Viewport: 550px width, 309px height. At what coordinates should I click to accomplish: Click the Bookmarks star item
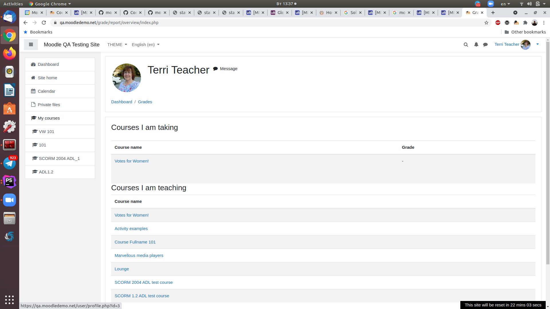(38, 32)
